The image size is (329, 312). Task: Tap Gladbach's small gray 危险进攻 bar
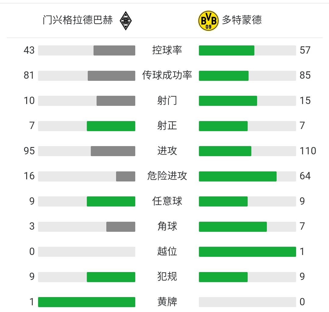[x=126, y=176]
